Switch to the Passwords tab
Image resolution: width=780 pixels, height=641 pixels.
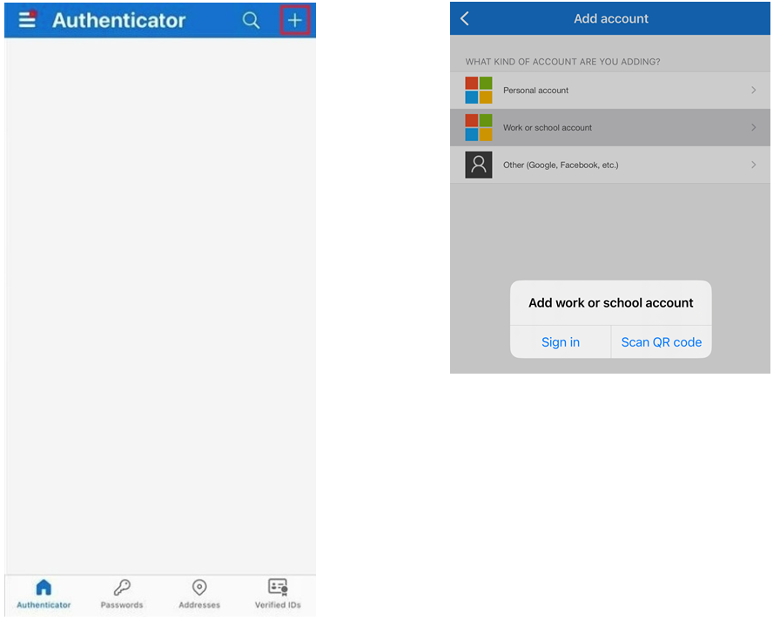[x=121, y=594]
